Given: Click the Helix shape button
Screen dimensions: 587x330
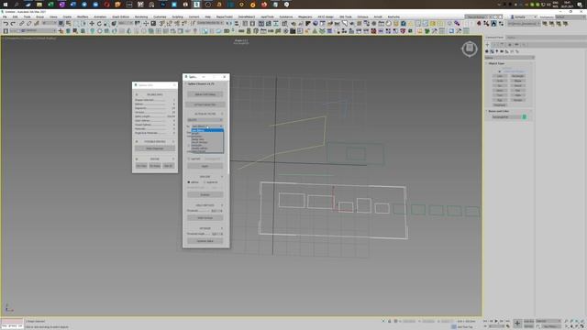Looking at the screenshot, I should tap(517, 95).
